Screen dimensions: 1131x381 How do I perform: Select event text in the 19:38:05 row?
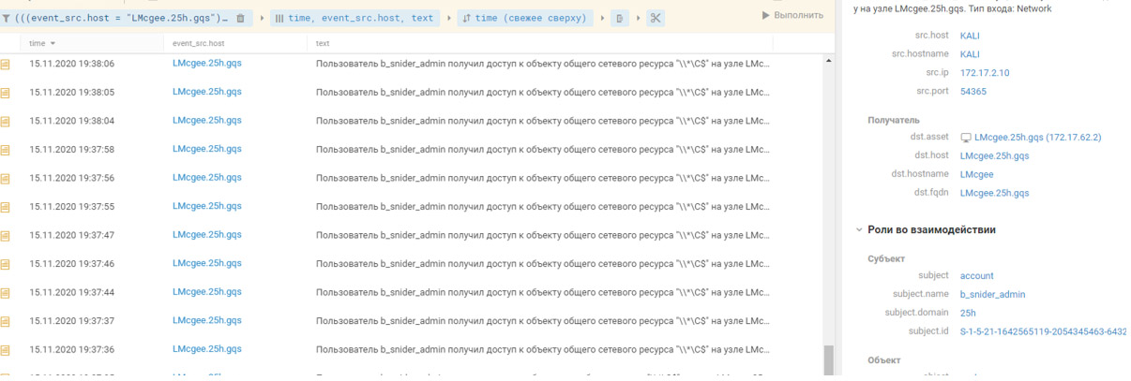tap(545, 93)
